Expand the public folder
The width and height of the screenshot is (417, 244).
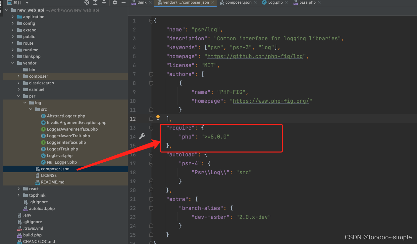pos(13,37)
